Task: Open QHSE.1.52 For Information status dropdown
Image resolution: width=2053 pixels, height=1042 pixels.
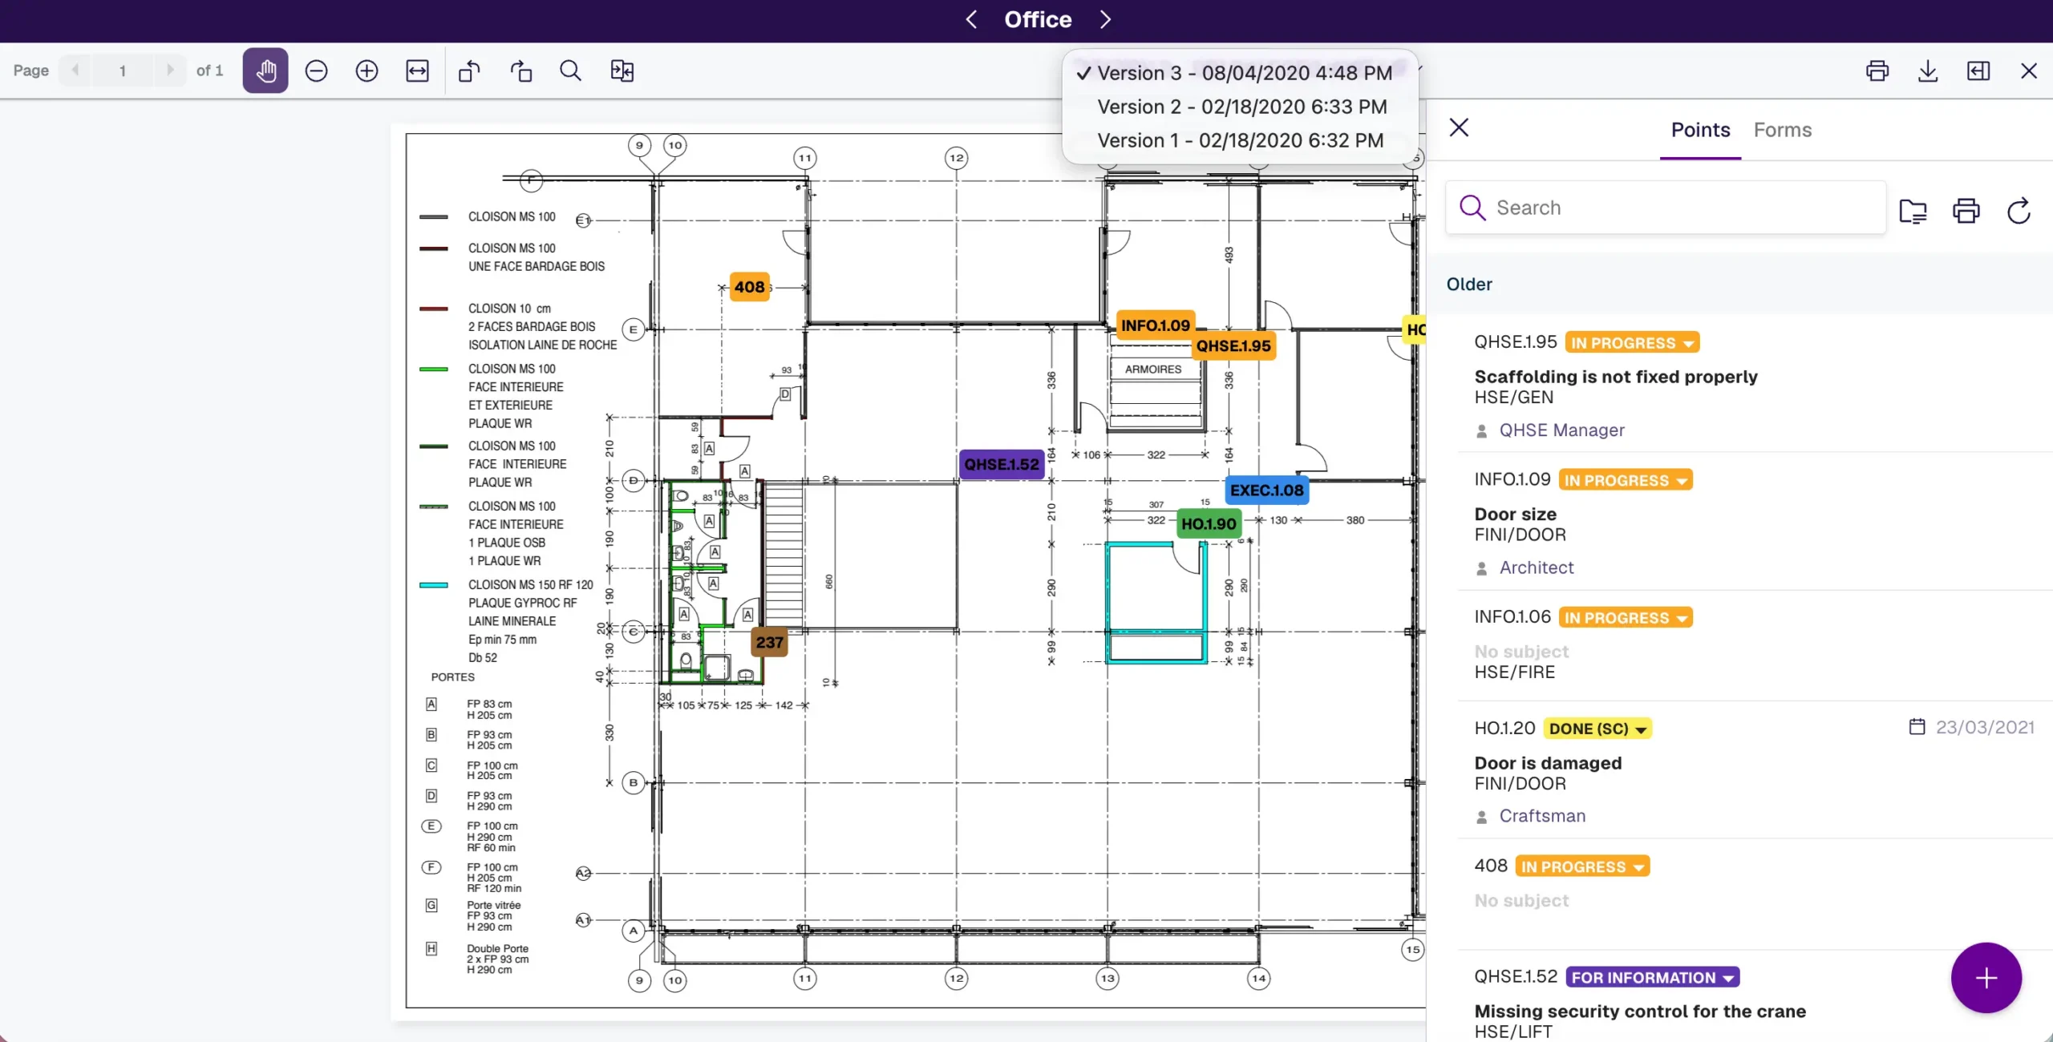Action: click(1652, 977)
